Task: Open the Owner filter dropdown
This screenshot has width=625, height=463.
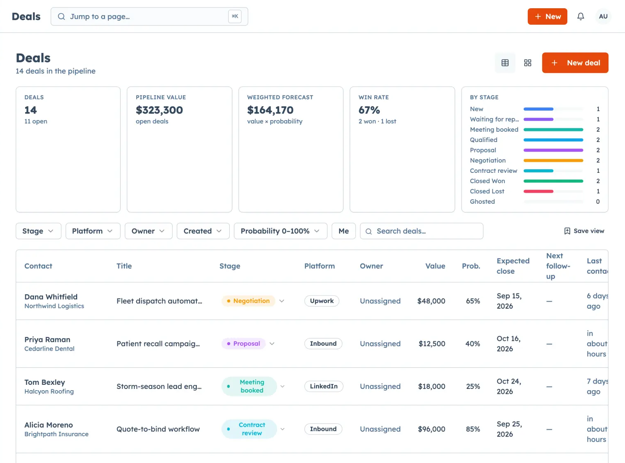Action: click(x=148, y=231)
